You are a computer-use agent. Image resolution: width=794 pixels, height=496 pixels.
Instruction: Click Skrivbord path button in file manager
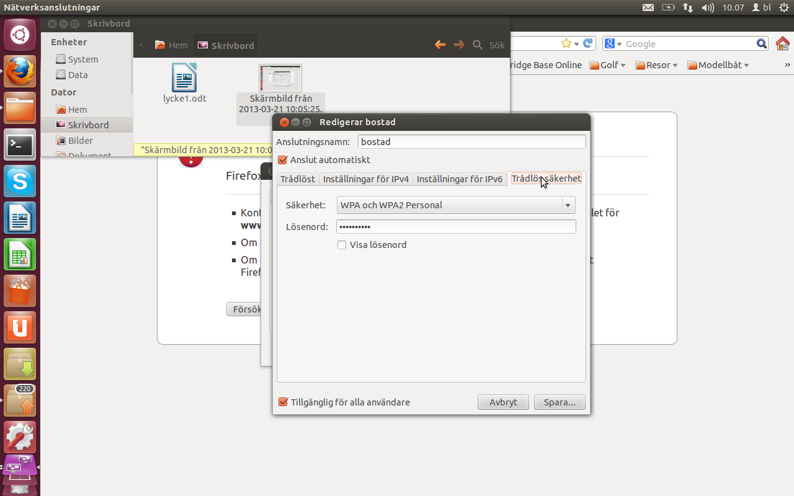(226, 45)
